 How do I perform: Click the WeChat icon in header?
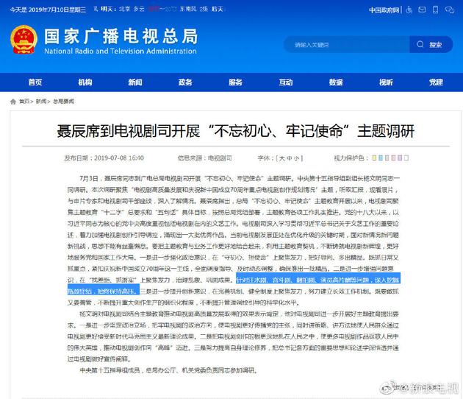[x=450, y=10]
